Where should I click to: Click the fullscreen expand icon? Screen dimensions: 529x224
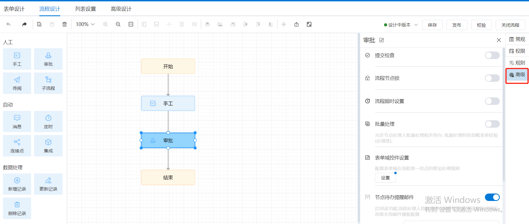309,24
